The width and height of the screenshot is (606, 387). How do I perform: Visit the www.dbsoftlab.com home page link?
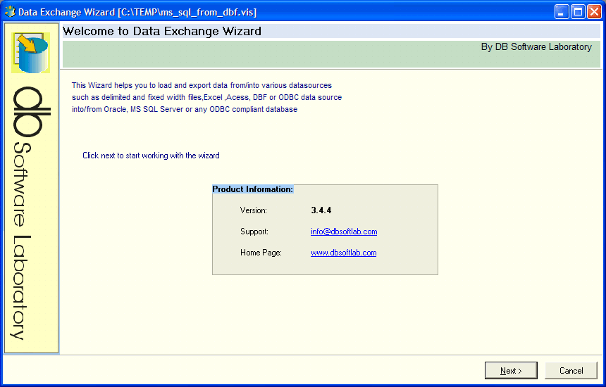pos(344,253)
